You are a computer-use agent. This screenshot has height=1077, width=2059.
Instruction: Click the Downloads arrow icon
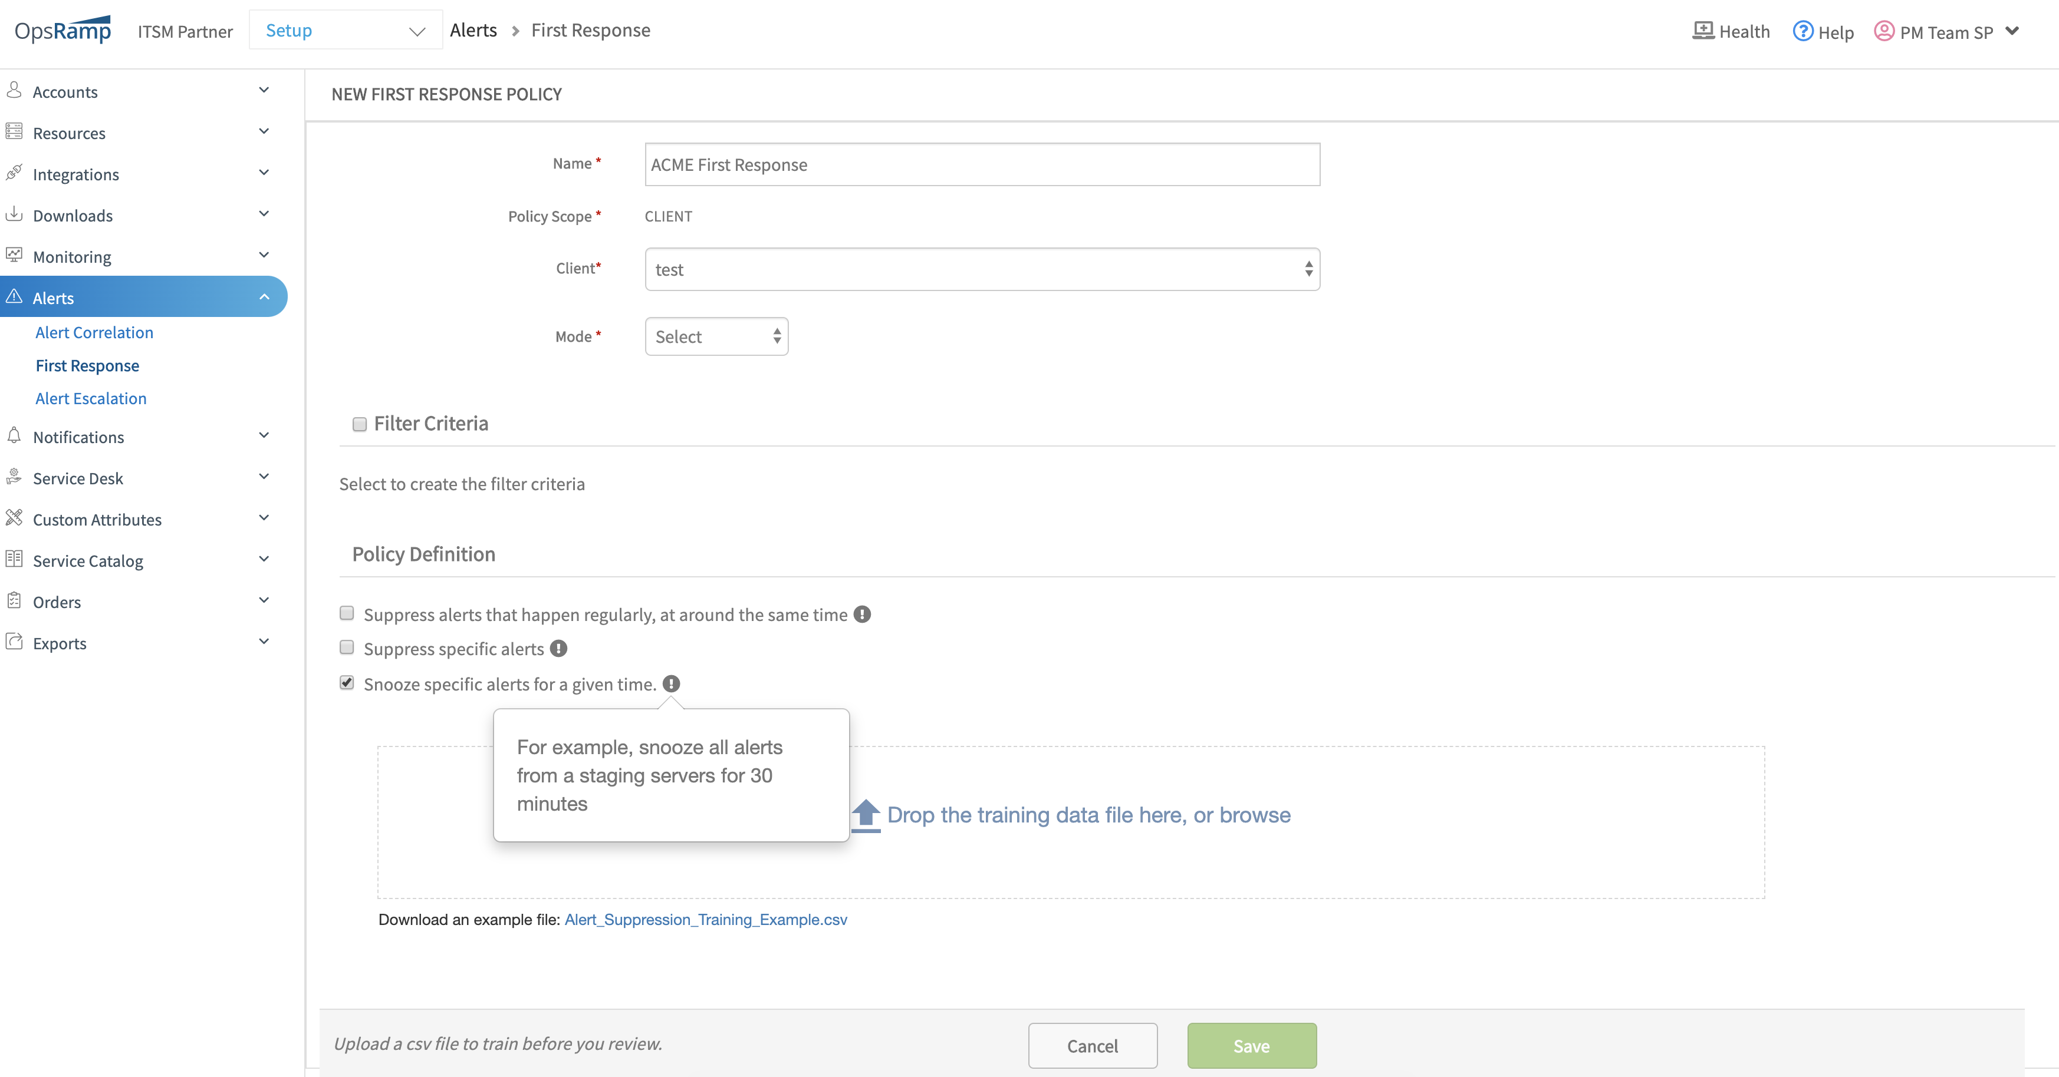14,214
